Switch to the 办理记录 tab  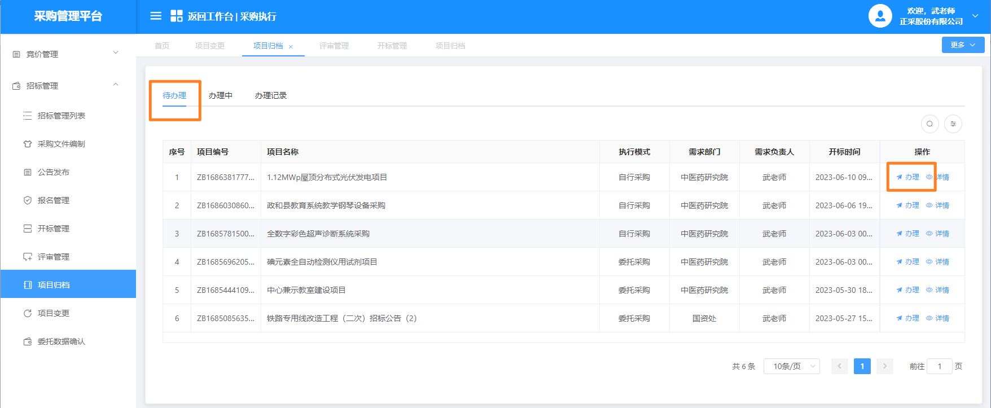pyautogui.click(x=270, y=95)
